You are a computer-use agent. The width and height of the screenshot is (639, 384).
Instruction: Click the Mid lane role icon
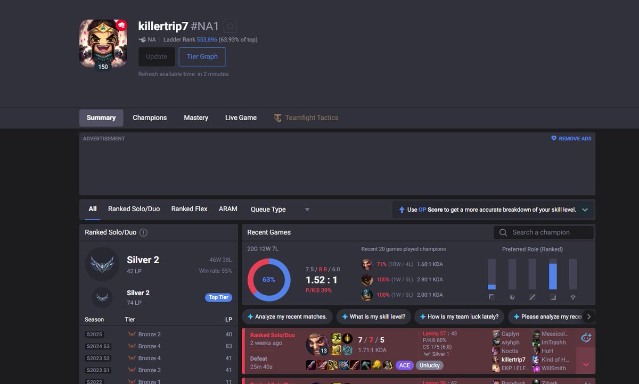pyautogui.click(x=532, y=297)
